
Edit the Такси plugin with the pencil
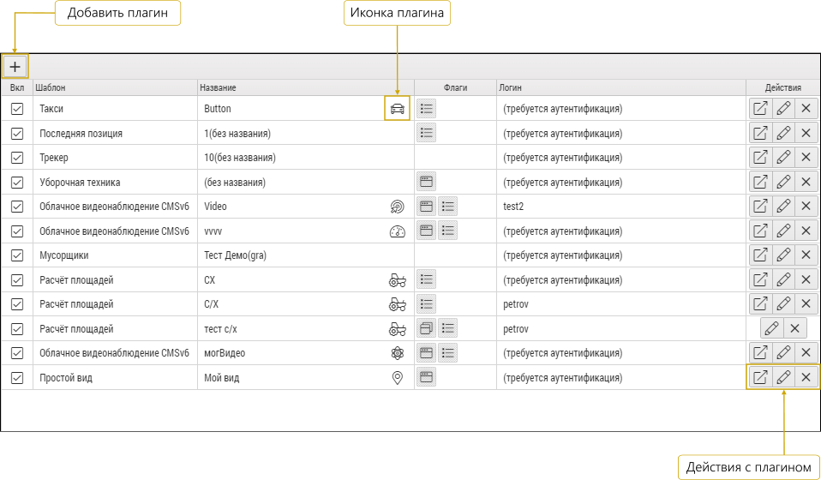point(783,109)
